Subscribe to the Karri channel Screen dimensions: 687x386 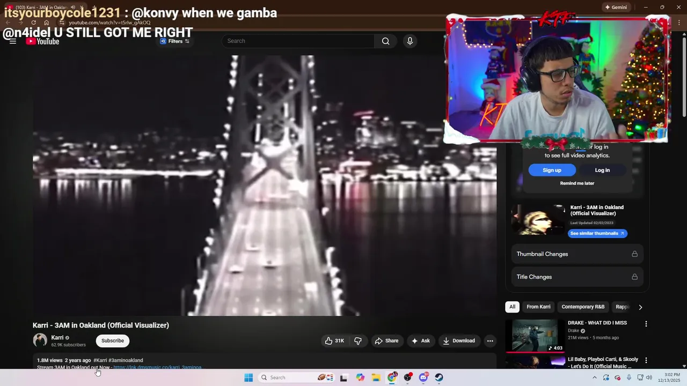112,340
